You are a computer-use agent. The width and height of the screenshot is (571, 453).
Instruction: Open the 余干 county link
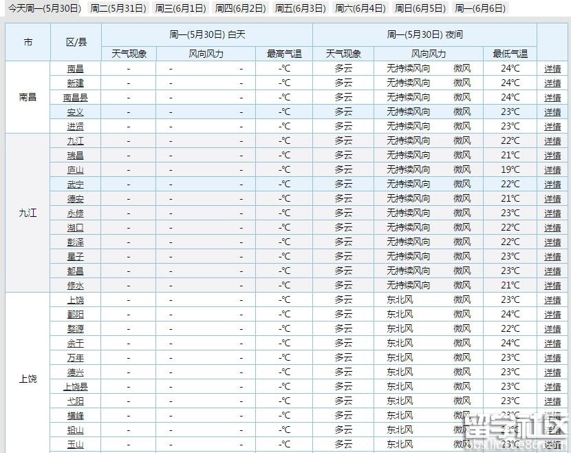76,344
